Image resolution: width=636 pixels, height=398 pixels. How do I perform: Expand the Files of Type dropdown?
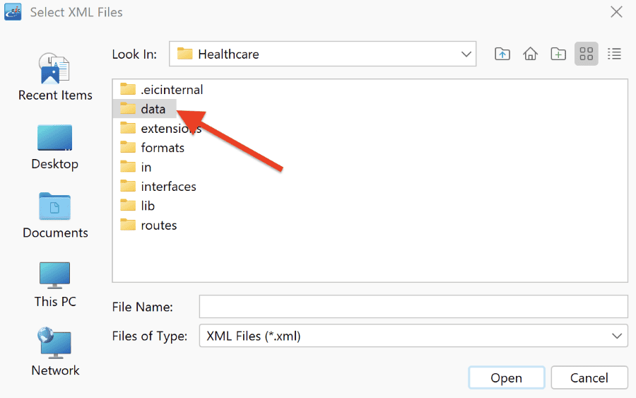[x=413, y=336]
